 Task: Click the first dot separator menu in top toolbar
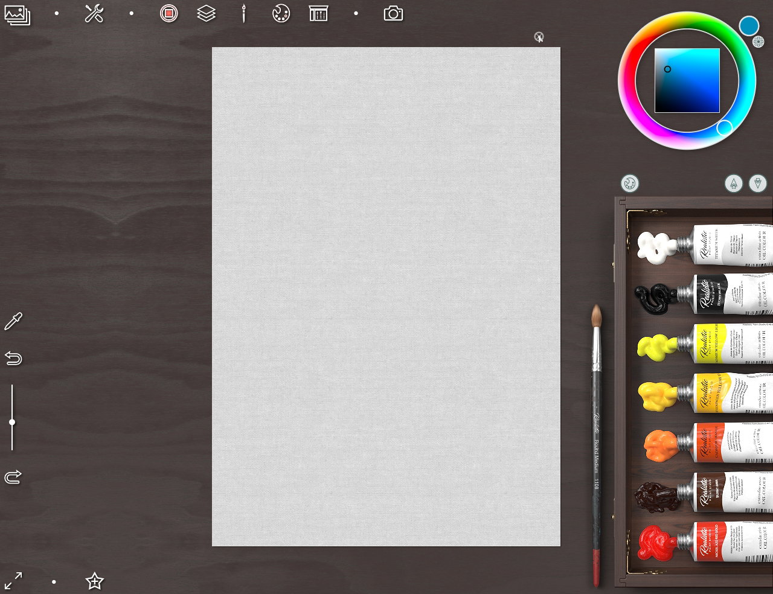[57, 13]
